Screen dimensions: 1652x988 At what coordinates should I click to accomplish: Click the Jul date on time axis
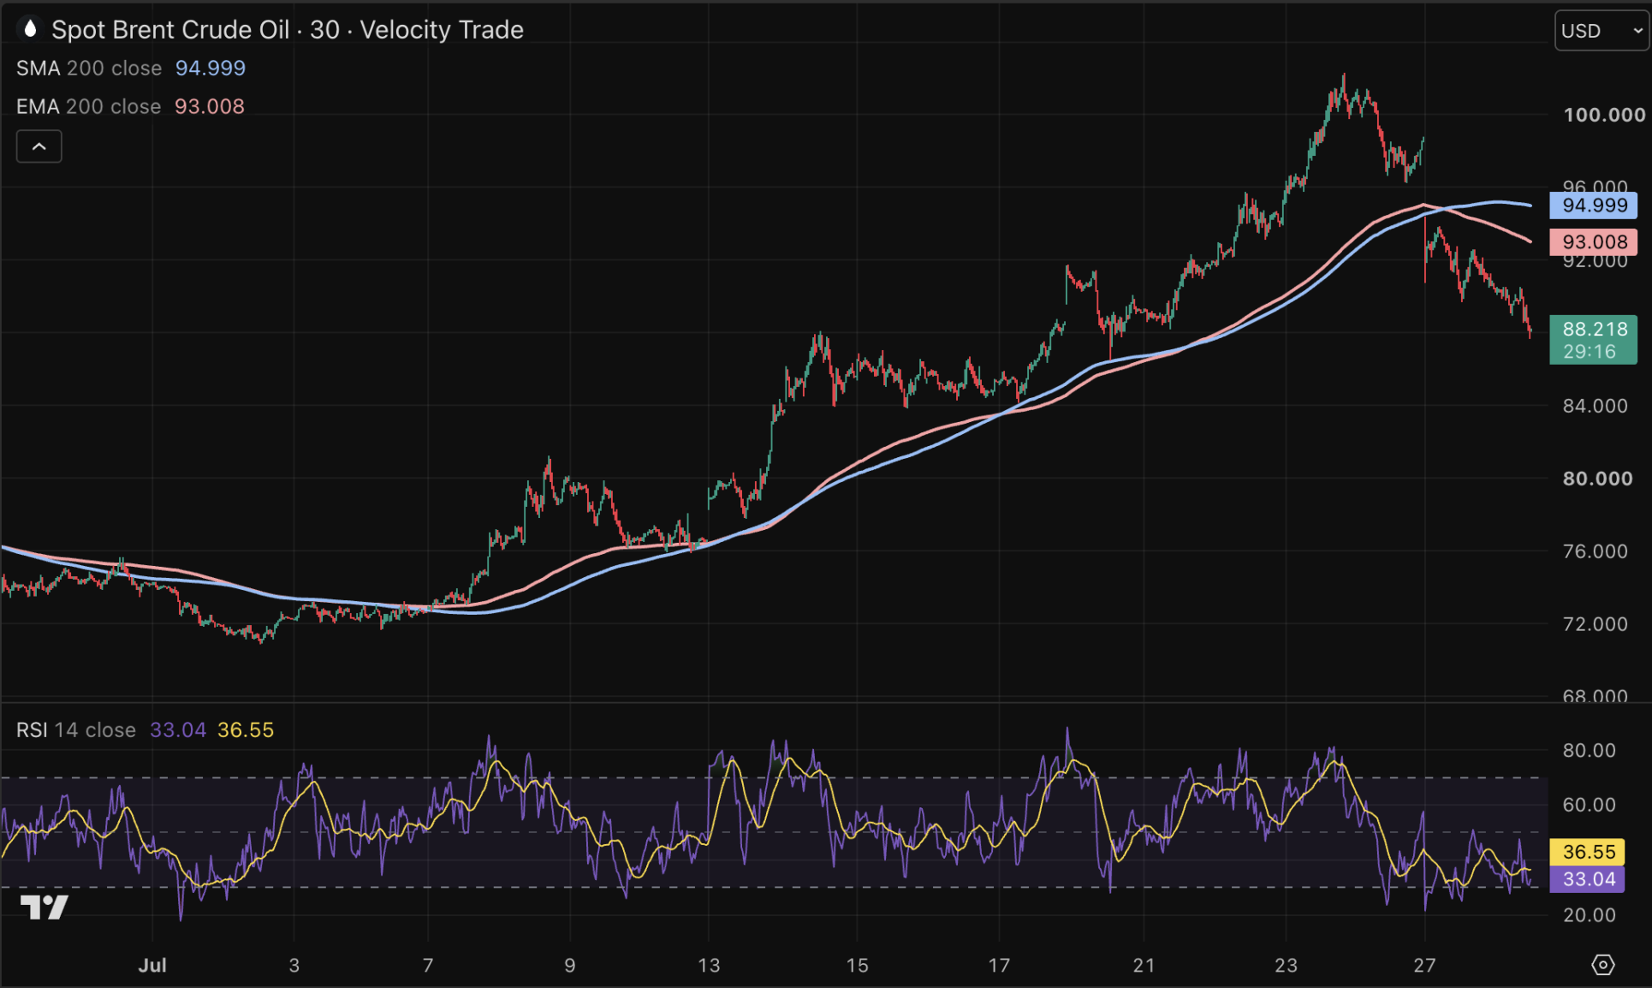(152, 965)
